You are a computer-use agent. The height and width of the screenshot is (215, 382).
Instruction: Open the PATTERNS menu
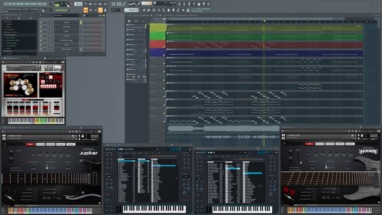(20, 4)
